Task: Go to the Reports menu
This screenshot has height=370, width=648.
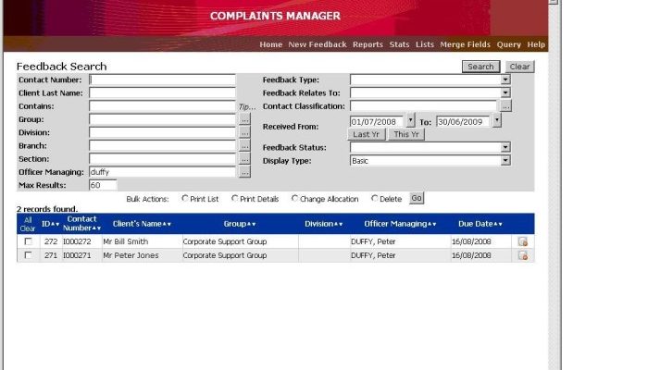Action: [368, 44]
